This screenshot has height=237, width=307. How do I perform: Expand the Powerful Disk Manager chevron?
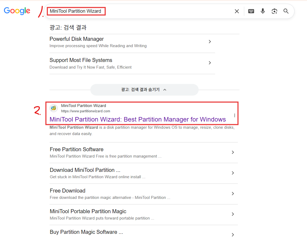coord(210,42)
